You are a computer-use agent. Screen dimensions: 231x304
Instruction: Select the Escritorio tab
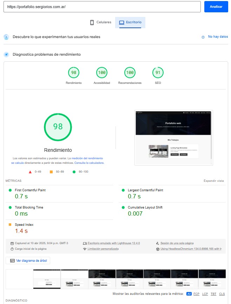[x=130, y=22]
